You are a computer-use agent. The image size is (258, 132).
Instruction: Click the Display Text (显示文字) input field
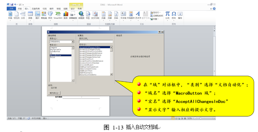[96, 41]
